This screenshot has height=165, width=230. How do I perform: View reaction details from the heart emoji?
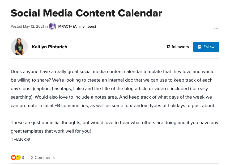[13, 157]
